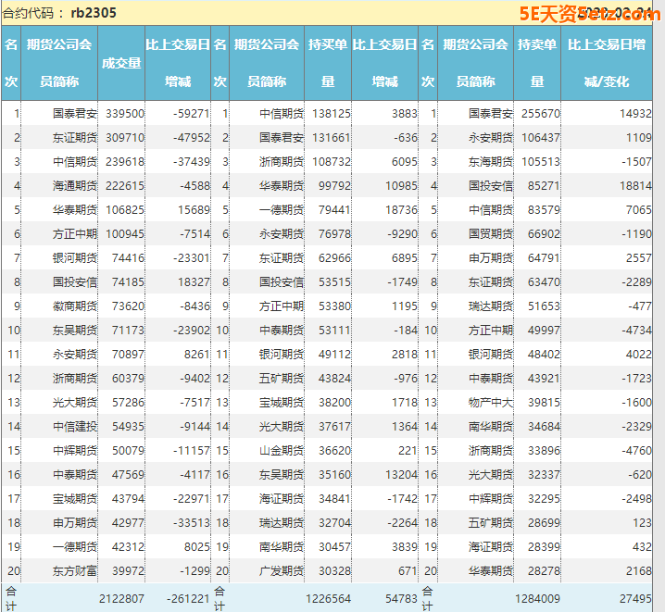Select volume value 339500 for 国泰君安
This screenshot has height=612, width=665.
tap(125, 114)
